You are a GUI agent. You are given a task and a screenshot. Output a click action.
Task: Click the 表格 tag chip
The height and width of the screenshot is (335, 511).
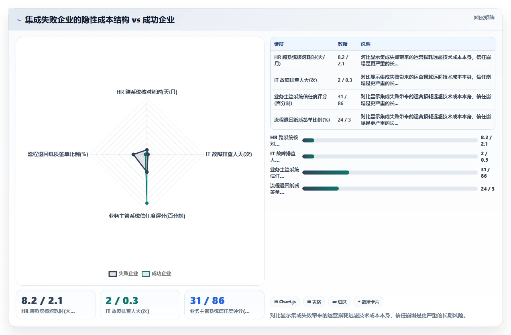click(x=314, y=302)
